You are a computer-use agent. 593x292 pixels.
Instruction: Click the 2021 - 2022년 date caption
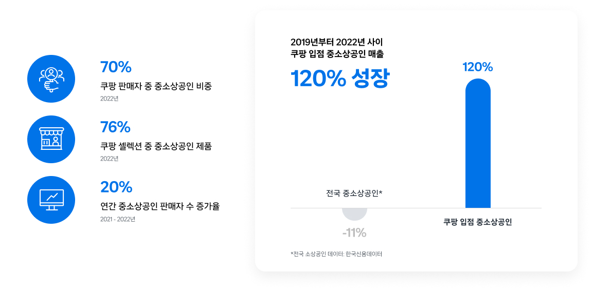[117, 219]
